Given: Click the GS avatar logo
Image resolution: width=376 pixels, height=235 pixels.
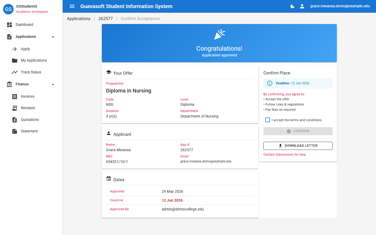Looking at the screenshot, I should [8, 9].
